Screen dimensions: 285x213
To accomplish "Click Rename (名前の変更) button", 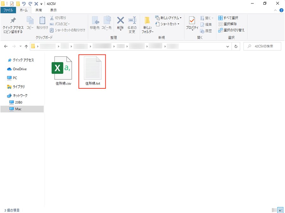I will pyautogui.click(x=132, y=25).
